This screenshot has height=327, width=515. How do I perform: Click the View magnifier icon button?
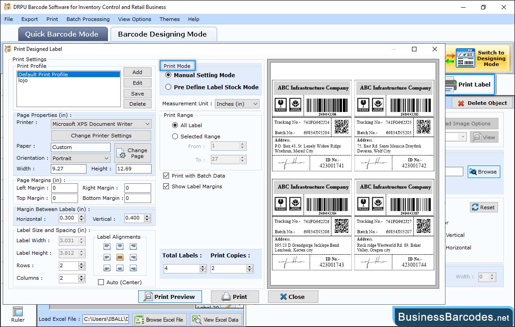pos(484,137)
